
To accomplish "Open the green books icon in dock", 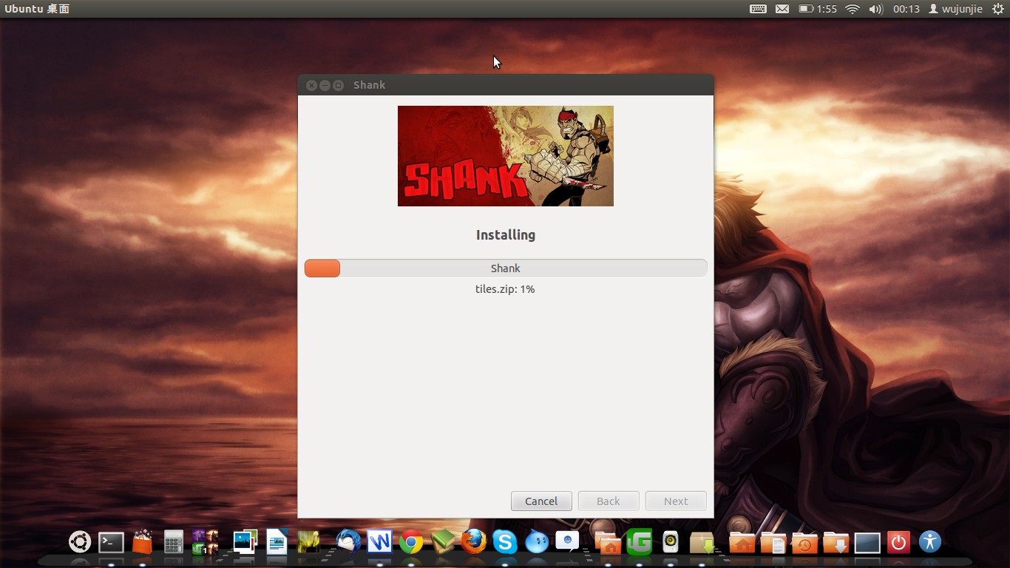I will pyautogui.click(x=443, y=542).
